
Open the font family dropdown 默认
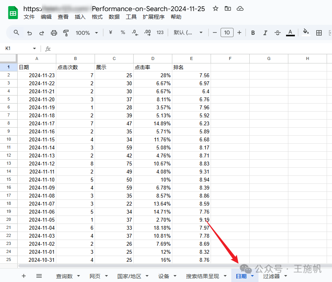tap(188, 32)
